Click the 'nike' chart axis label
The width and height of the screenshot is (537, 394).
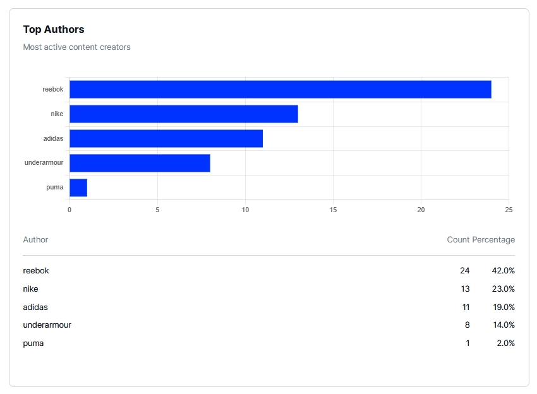pos(57,114)
